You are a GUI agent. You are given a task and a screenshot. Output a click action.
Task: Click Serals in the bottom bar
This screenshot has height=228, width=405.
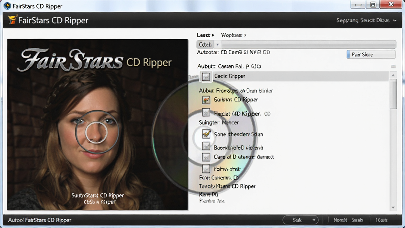point(357,220)
